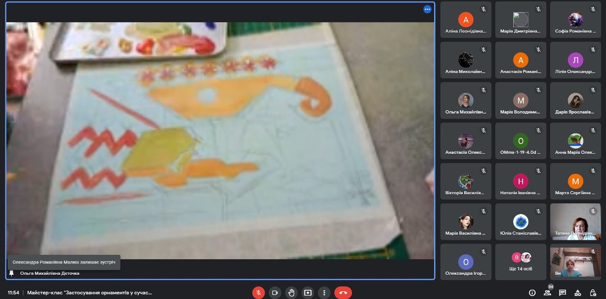Expand the 'Ще 14 осіб' participants tile
Viewport: 606px width, 299px height.
click(x=521, y=262)
